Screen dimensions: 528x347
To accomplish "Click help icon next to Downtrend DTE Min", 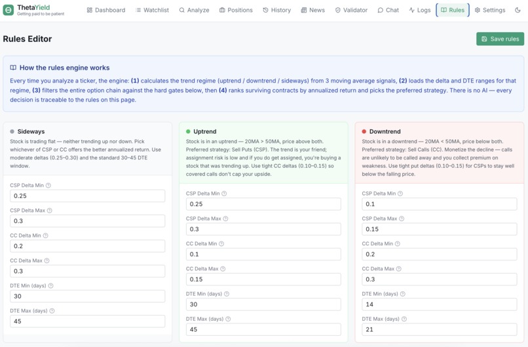I will click(403, 294).
